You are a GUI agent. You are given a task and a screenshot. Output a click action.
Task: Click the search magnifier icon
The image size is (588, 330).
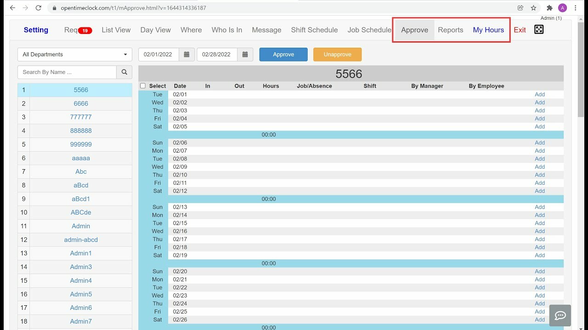[x=124, y=72]
